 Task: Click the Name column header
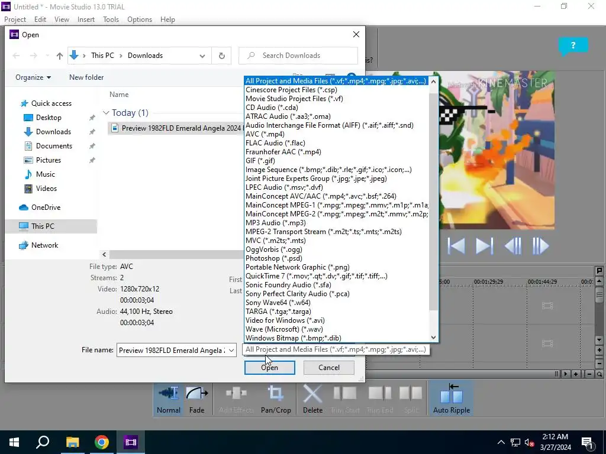pos(119,95)
